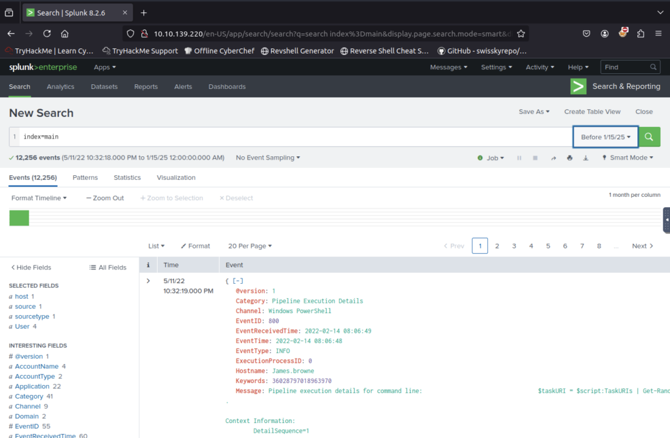Stop the search job

[x=535, y=158]
